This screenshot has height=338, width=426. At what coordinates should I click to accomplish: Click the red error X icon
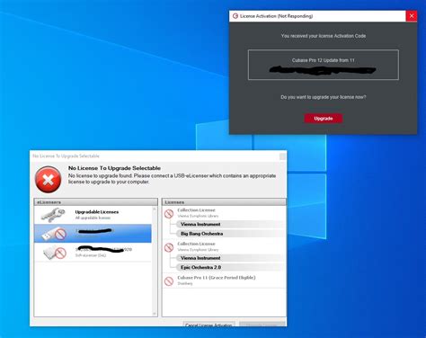tap(49, 180)
